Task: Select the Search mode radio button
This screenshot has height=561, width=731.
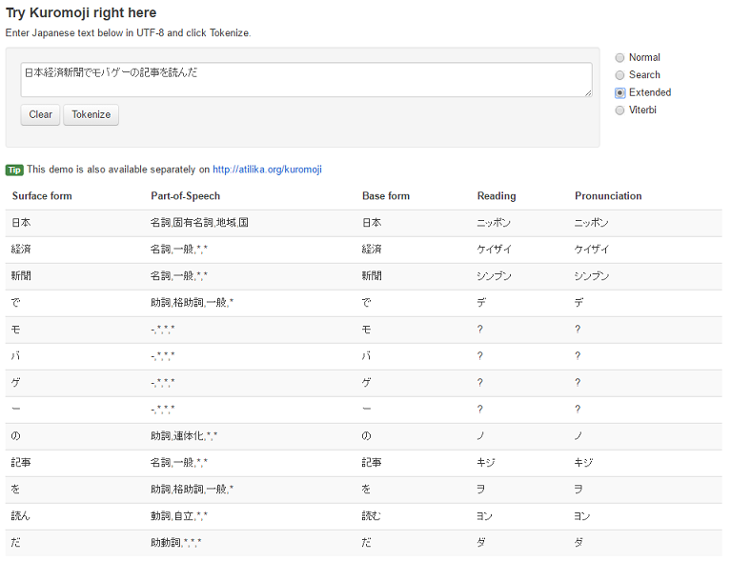Action: click(619, 75)
